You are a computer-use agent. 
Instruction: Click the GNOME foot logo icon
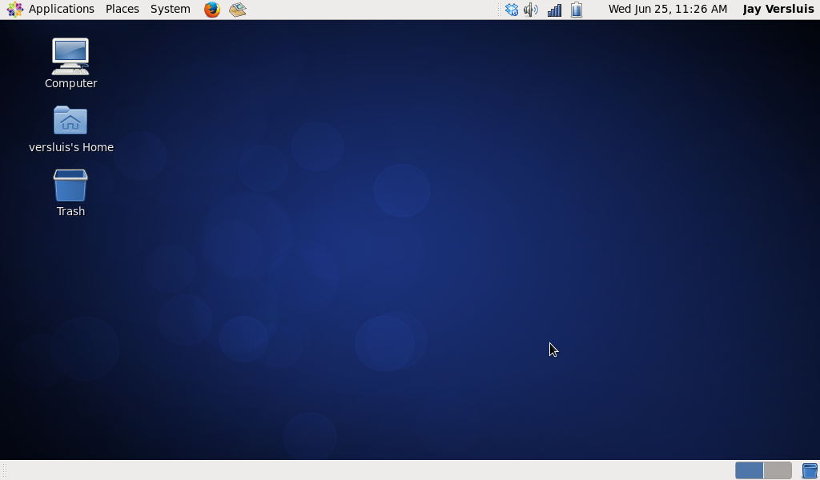coord(14,9)
